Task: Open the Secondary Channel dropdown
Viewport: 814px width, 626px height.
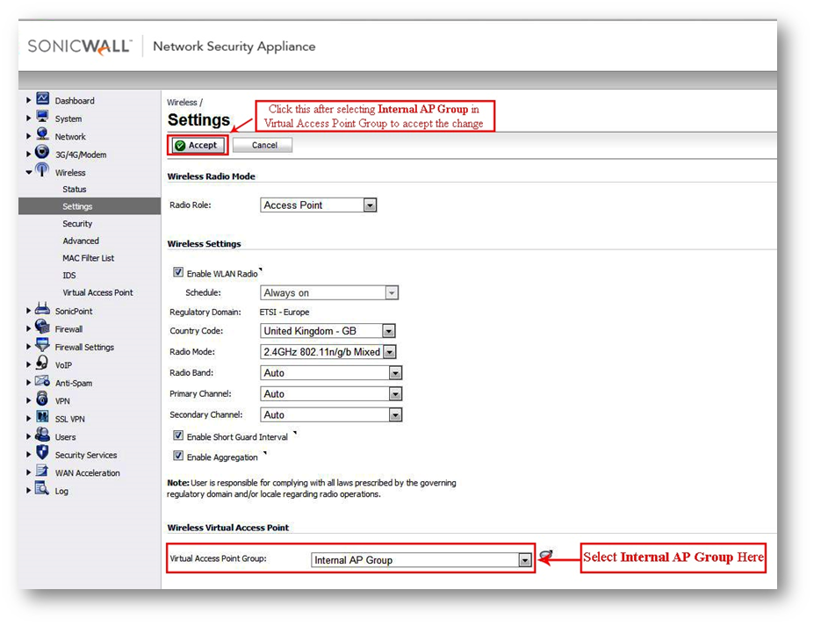Action: pyautogui.click(x=331, y=414)
